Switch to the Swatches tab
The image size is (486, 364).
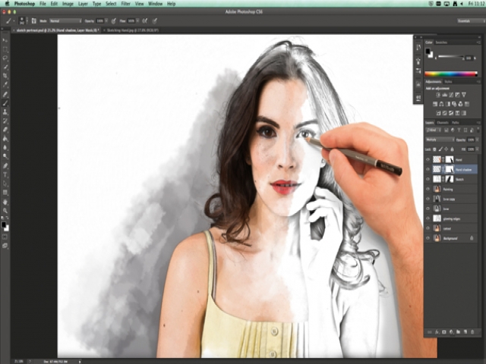441,42
